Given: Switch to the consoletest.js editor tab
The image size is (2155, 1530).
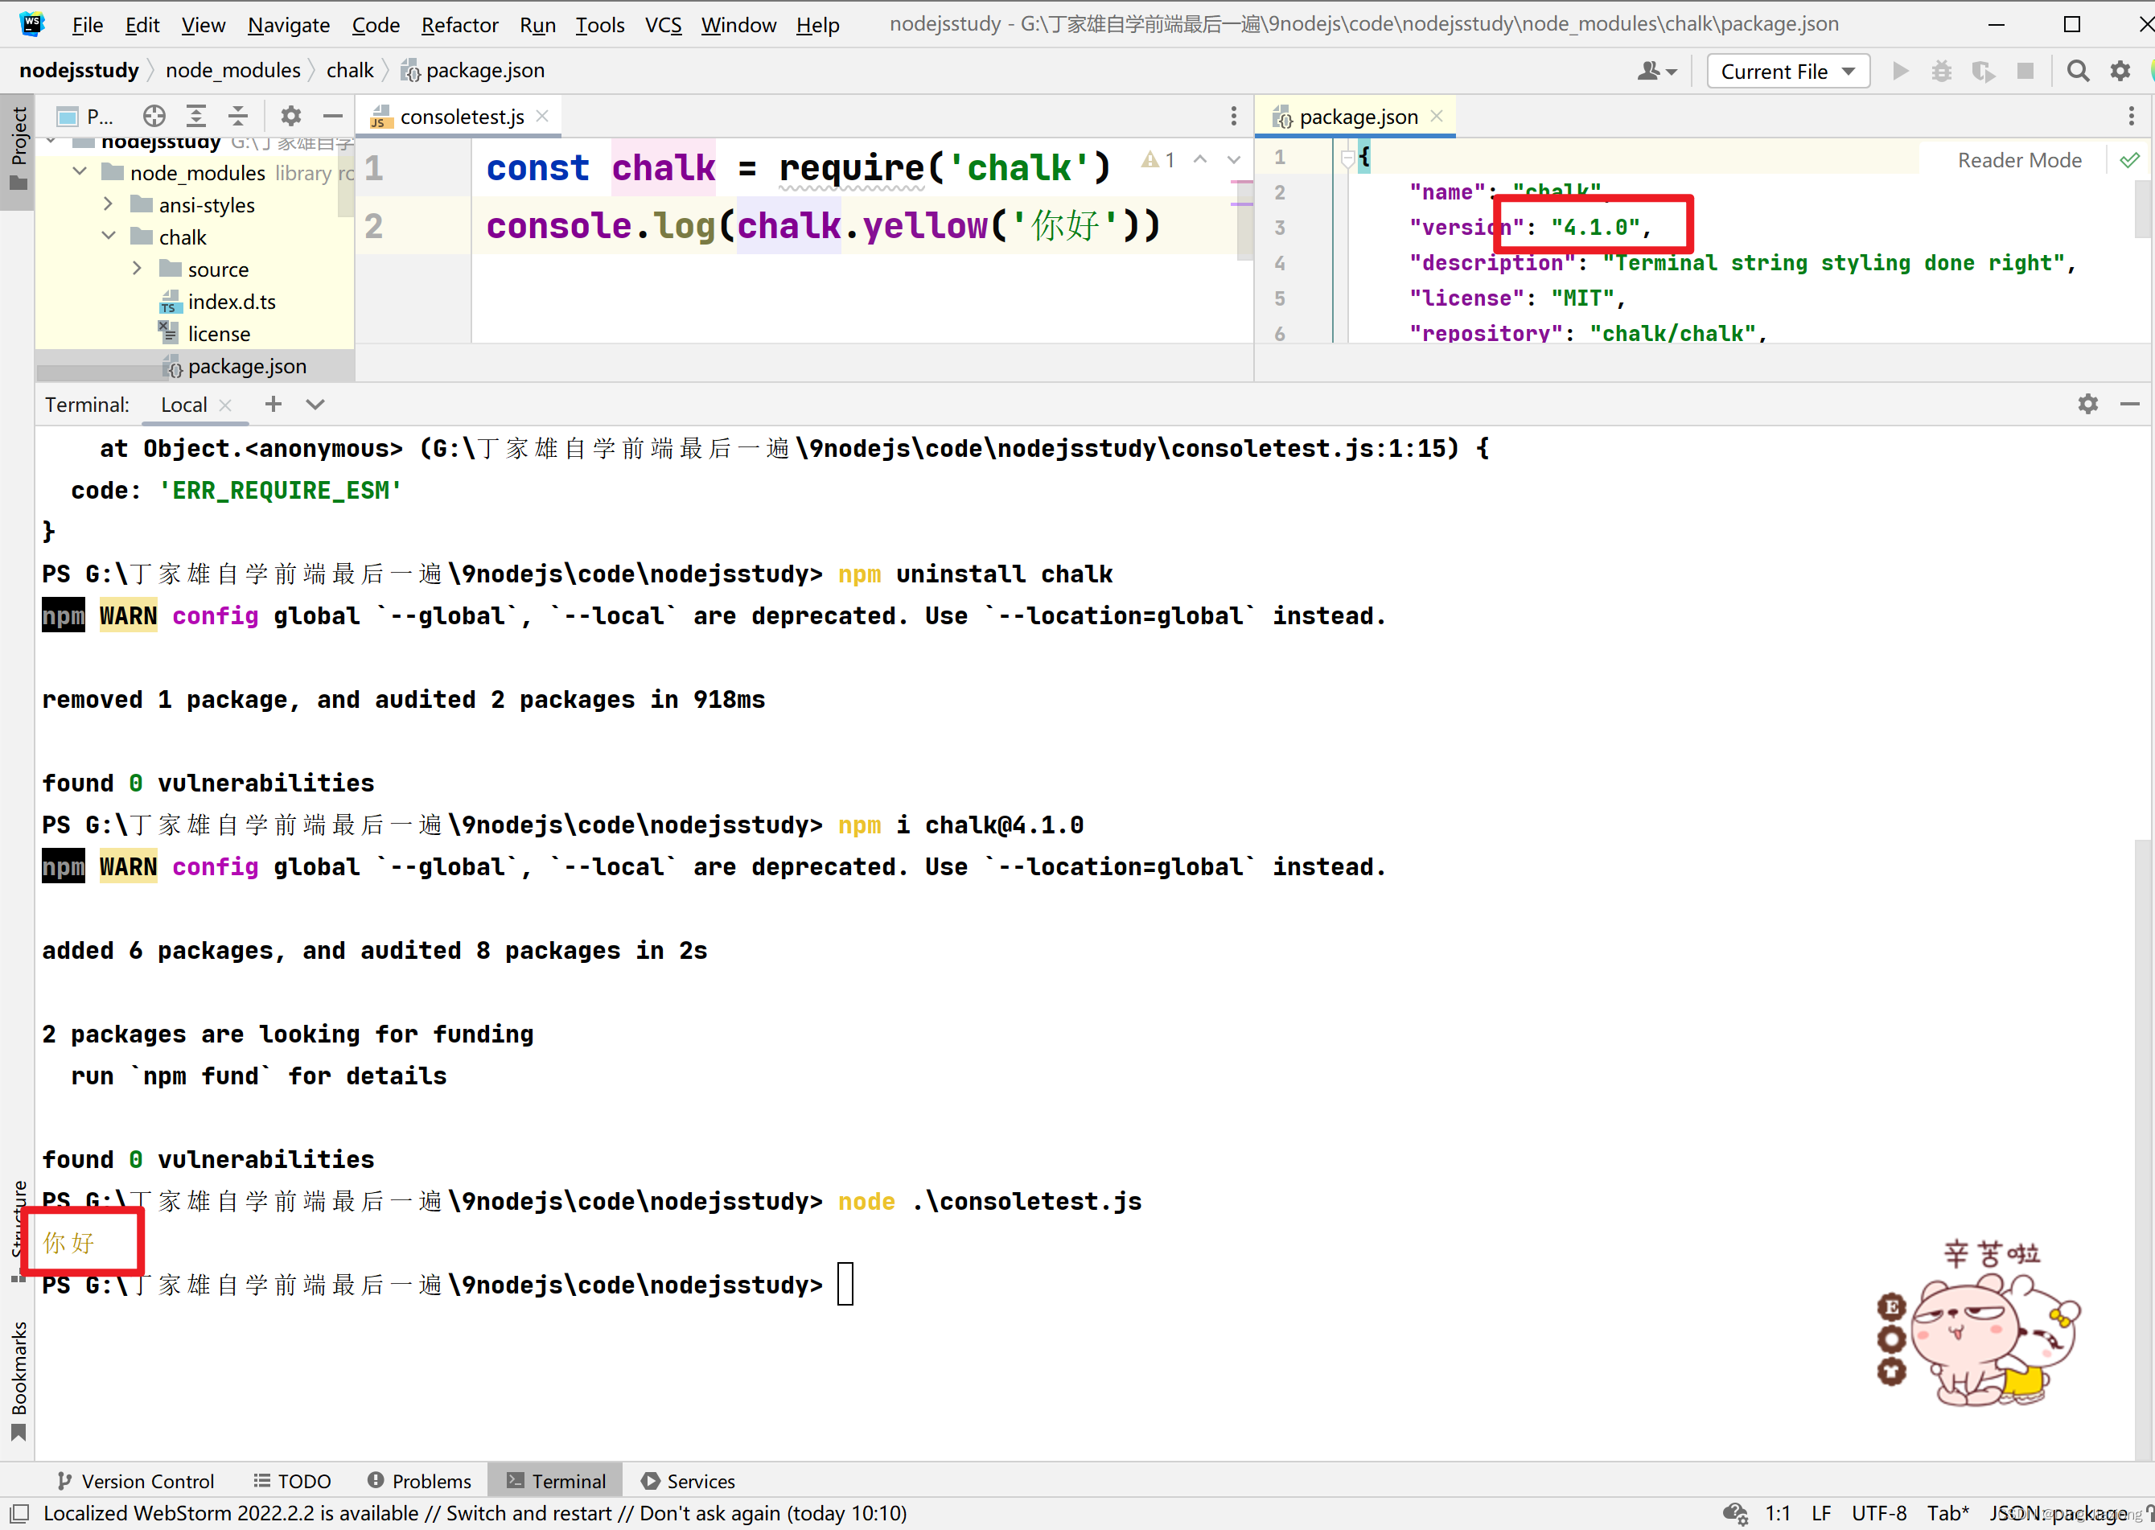Looking at the screenshot, I should [x=461, y=117].
